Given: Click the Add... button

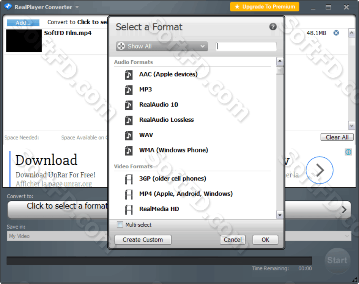Looking at the screenshot, I should coord(23,23).
